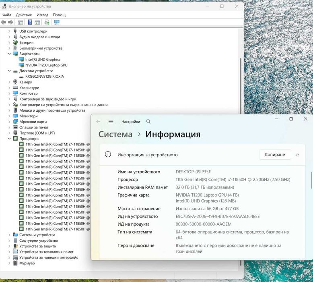Expand the USB контролери node
This screenshot has width=313, height=282.
click(9, 31)
